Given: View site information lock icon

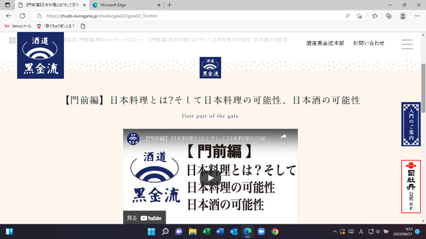Looking at the screenshot, I should click(x=39, y=16).
